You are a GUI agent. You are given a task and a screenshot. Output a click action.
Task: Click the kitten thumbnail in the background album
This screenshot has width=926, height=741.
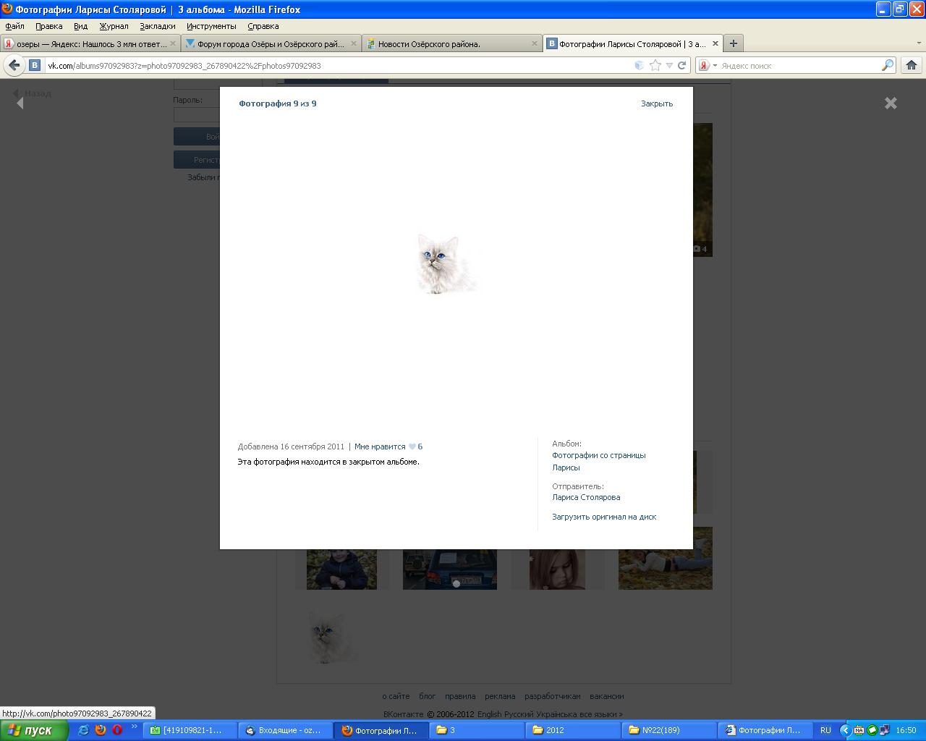(331, 637)
